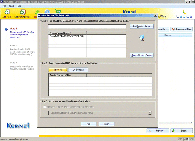The image size is (195, 141).
Task: Click the Add button at dialog bottom
Action: (89, 124)
